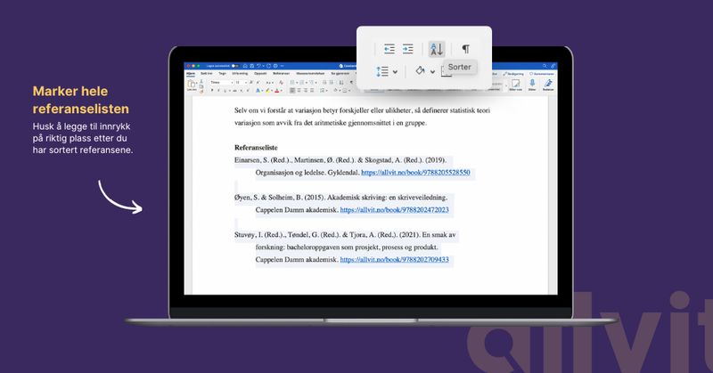Open the Utforming ribbon tab
The width and height of the screenshot is (713, 373).
[240, 73]
